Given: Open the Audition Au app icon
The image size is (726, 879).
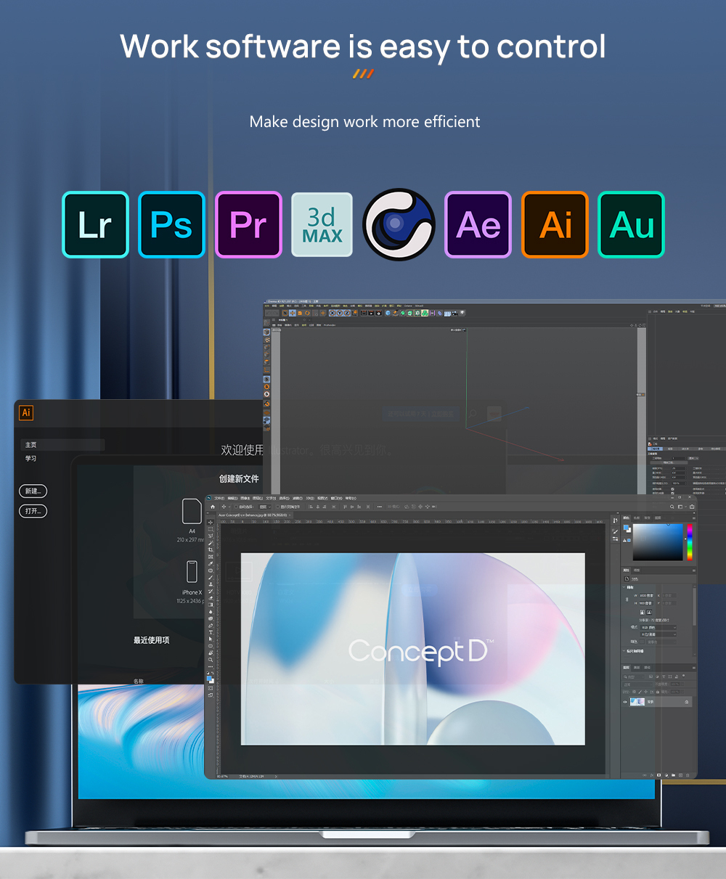Looking at the screenshot, I should click(631, 225).
